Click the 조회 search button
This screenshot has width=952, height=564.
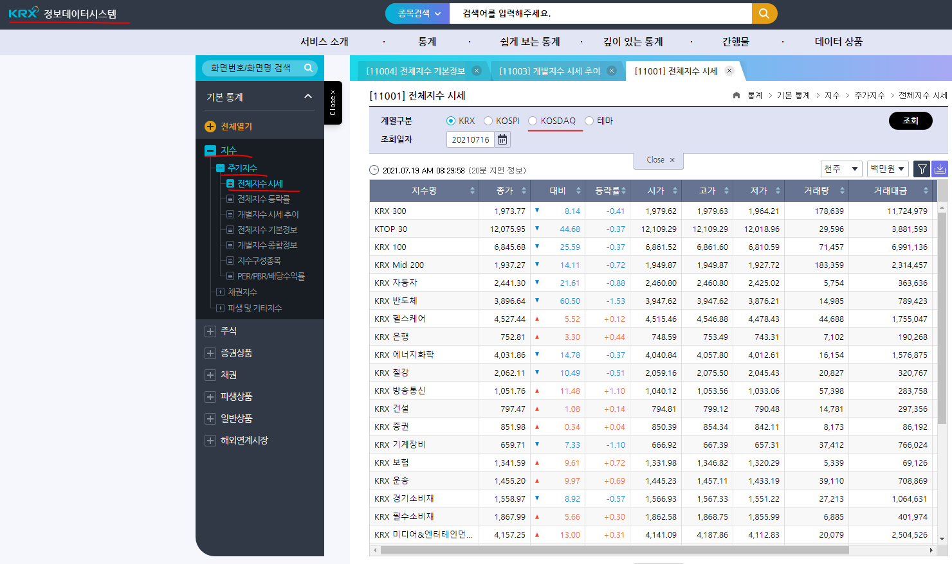tap(910, 121)
